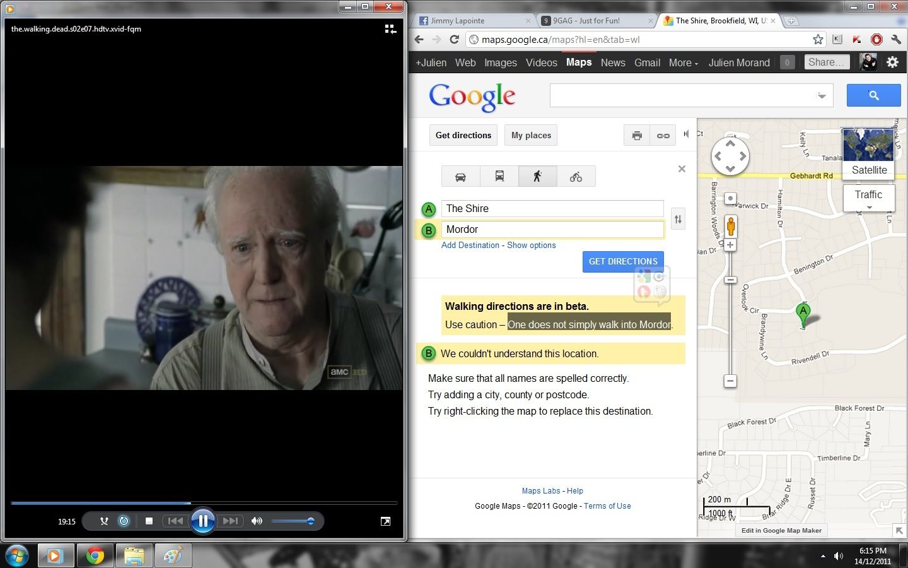
Task: Go back in Chrome browser
Action: (x=419, y=39)
